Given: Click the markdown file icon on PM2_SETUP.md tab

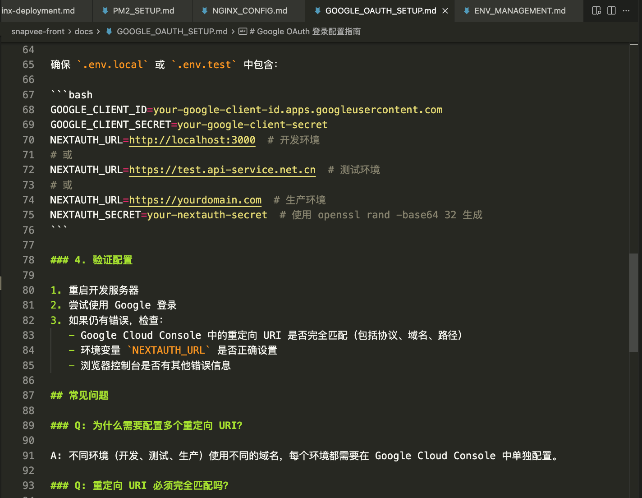Looking at the screenshot, I should (105, 11).
